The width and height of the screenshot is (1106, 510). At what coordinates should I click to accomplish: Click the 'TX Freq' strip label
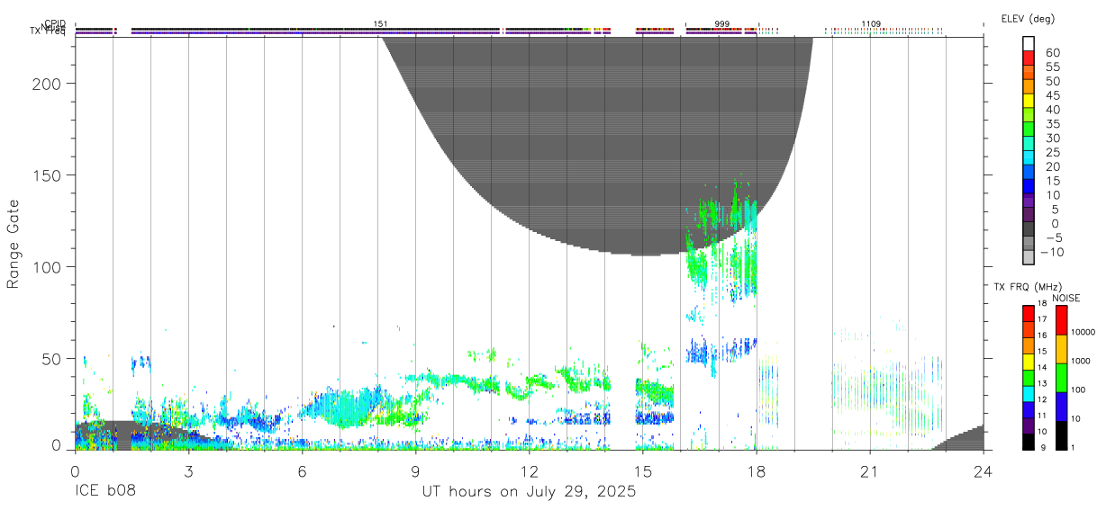48,32
